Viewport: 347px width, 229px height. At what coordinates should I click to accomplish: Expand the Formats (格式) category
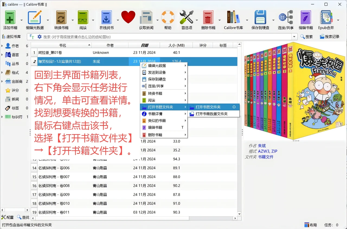pyautogui.click(x=2, y=72)
